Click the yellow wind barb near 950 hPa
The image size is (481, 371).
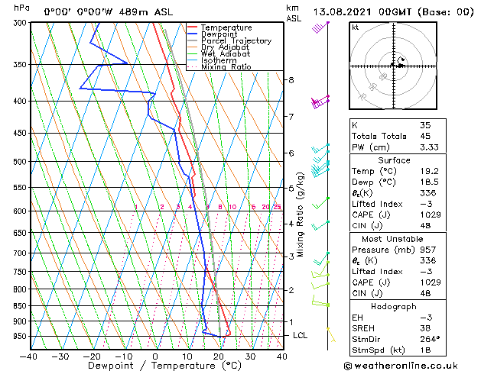pyautogui.click(x=331, y=334)
